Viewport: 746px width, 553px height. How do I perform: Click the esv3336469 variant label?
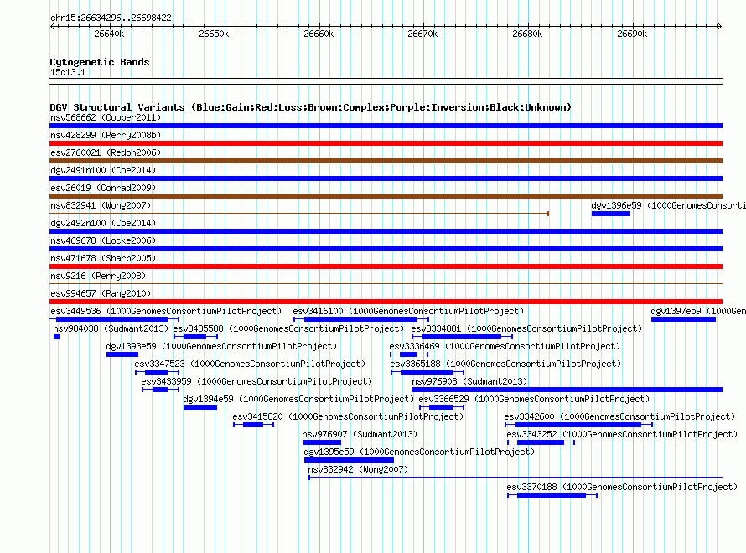pos(505,346)
